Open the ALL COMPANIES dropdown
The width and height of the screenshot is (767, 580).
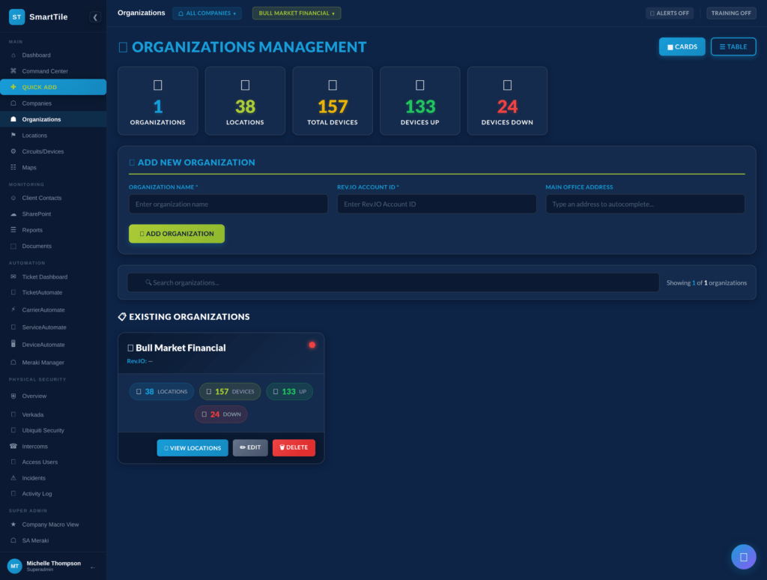click(207, 13)
